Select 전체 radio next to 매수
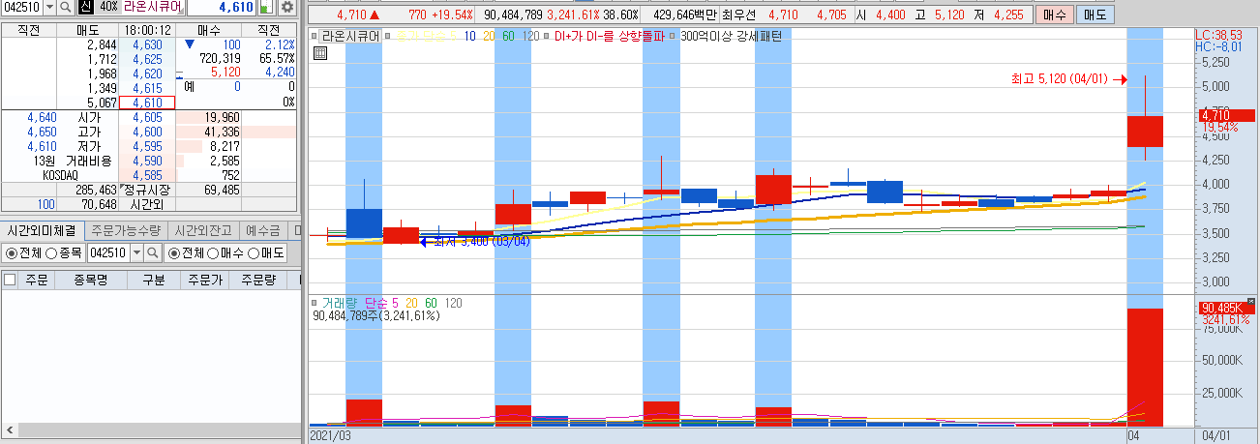Viewport: 1260px width, 444px height. pyautogui.click(x=187, y=252)
